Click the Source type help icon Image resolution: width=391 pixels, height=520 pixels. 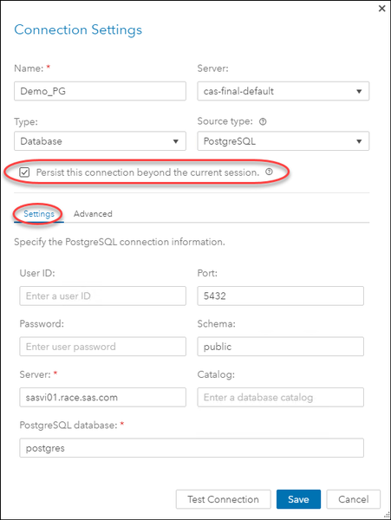[263, 121]
